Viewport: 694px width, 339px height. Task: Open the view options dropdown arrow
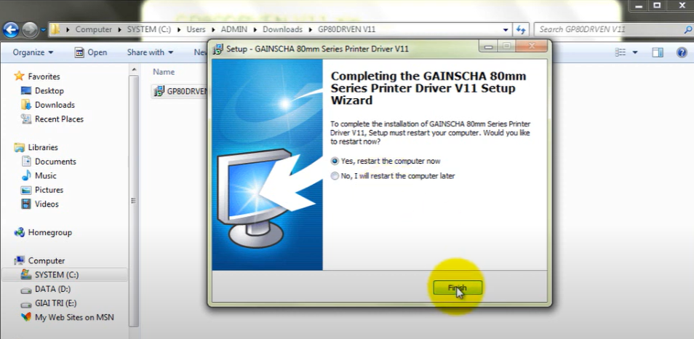point(635,52)
